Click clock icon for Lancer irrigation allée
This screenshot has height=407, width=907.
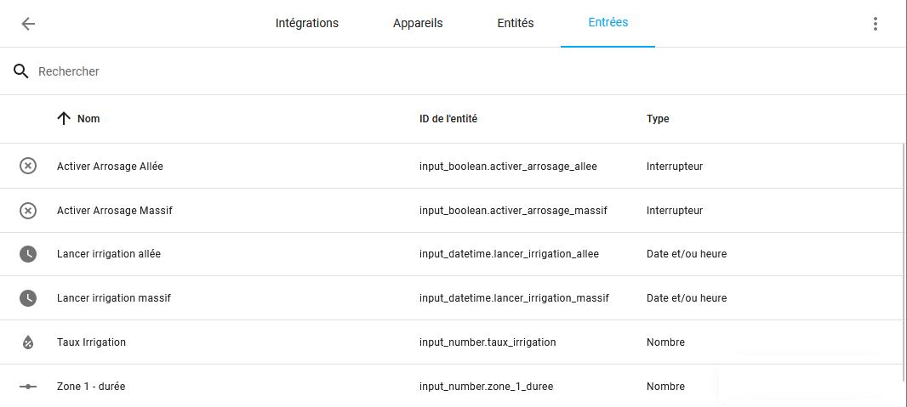click(28, 254)
